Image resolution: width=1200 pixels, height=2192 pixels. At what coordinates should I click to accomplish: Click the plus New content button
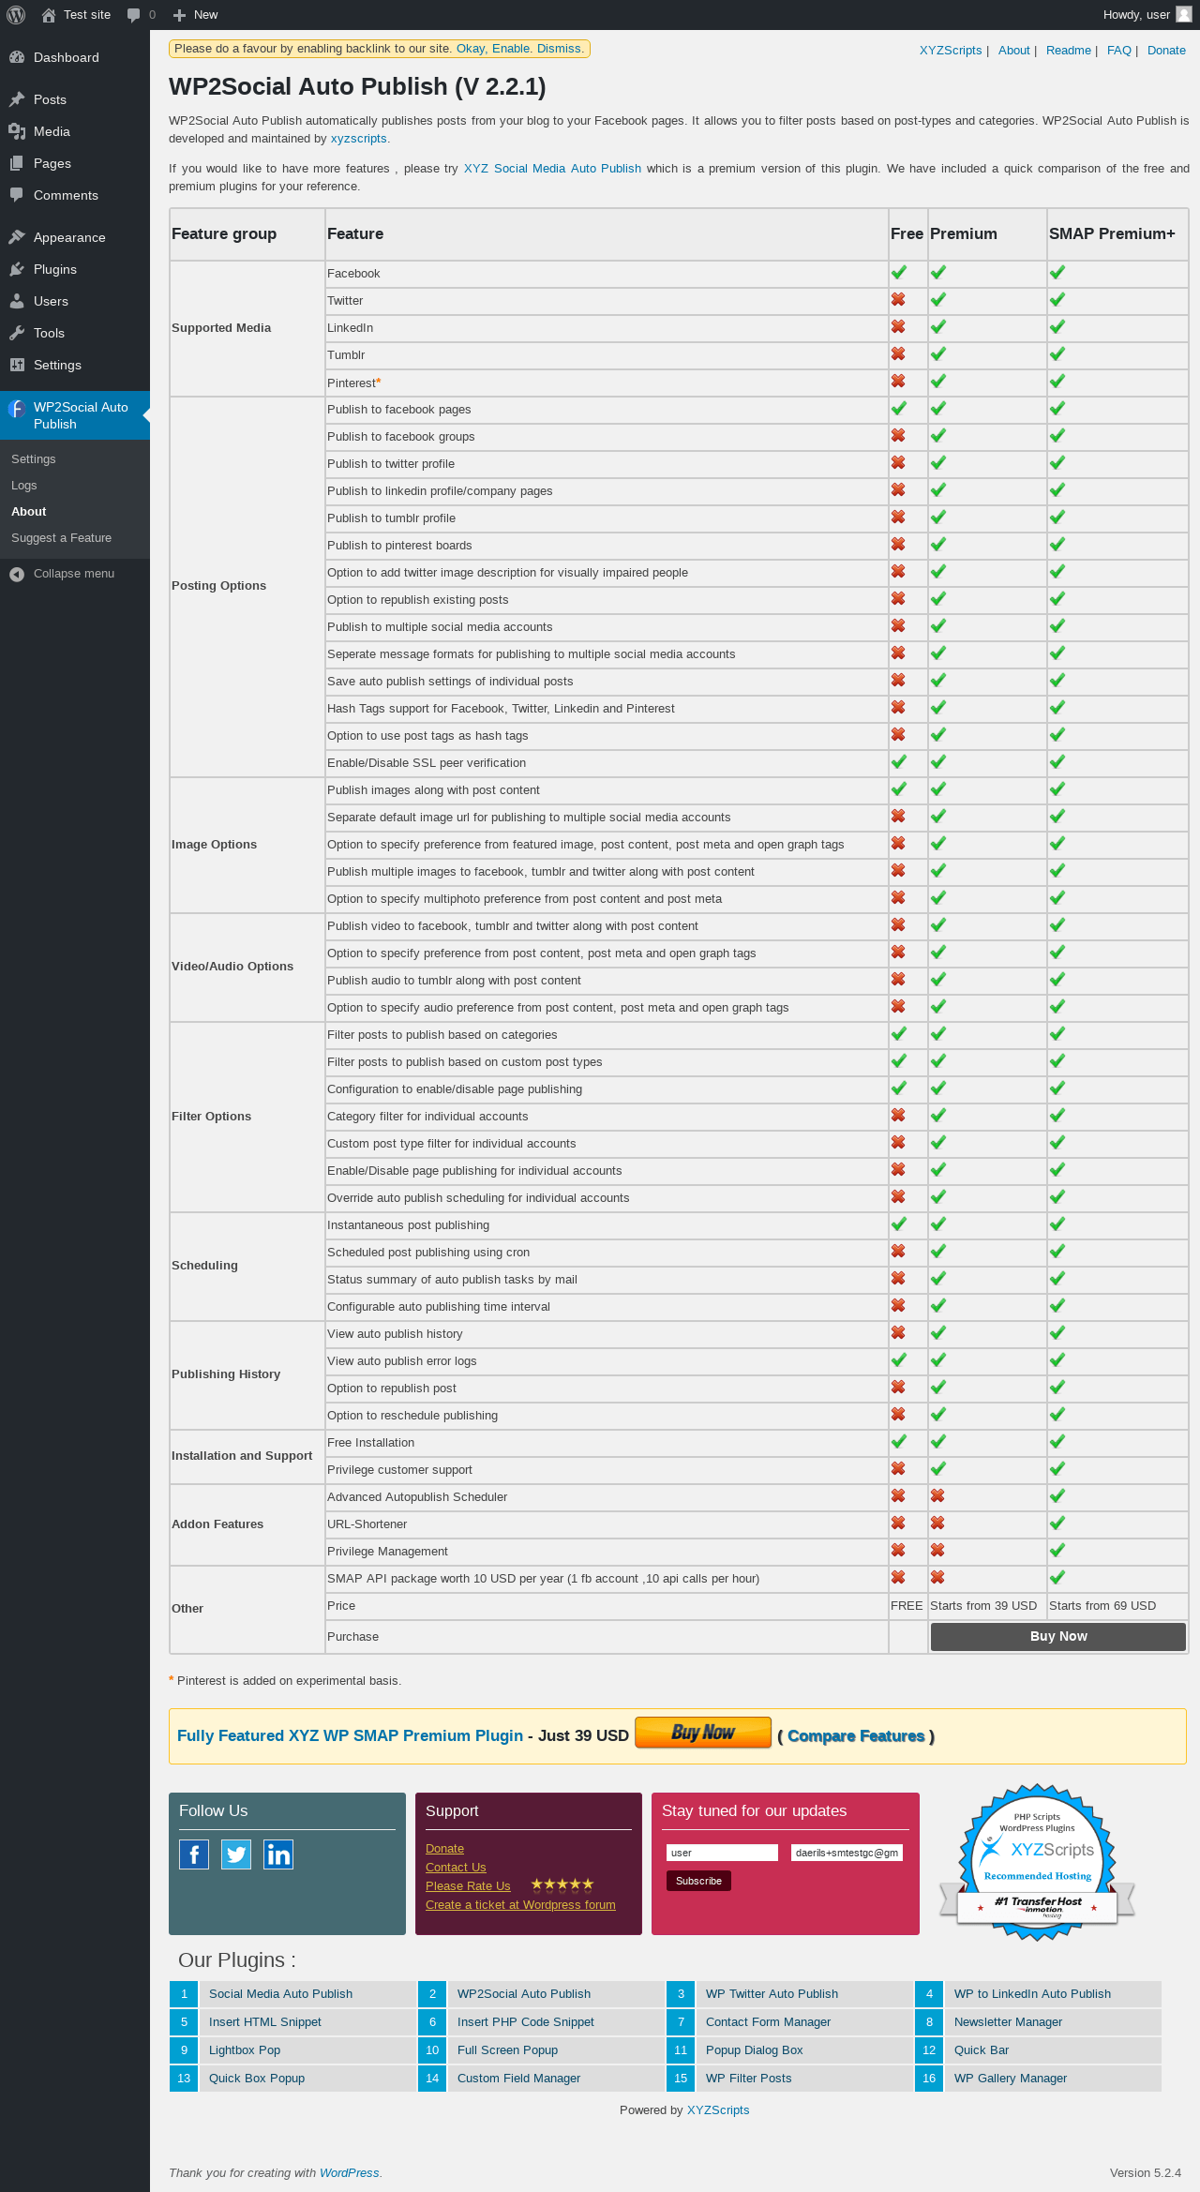[x=180, y=15]
